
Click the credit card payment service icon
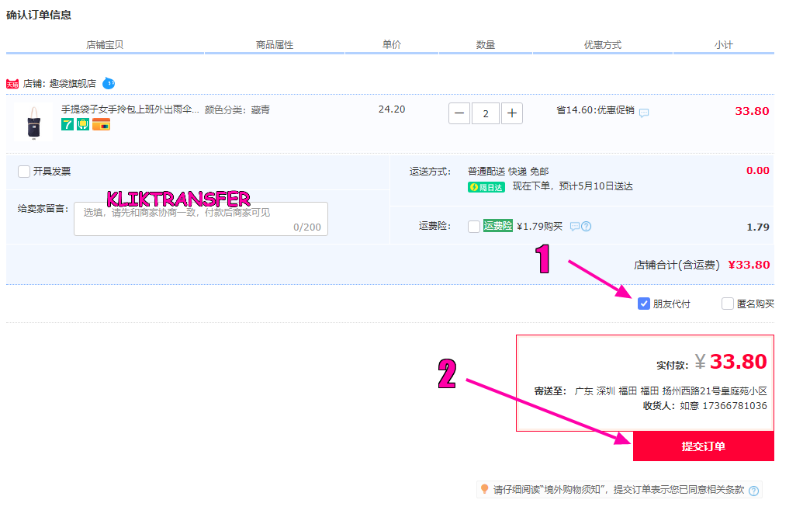101,124
